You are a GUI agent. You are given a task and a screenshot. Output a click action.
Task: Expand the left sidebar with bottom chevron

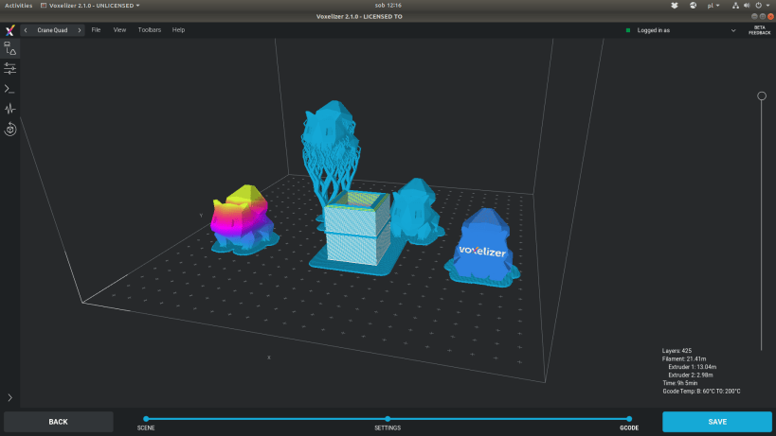(x=9, y=397)
